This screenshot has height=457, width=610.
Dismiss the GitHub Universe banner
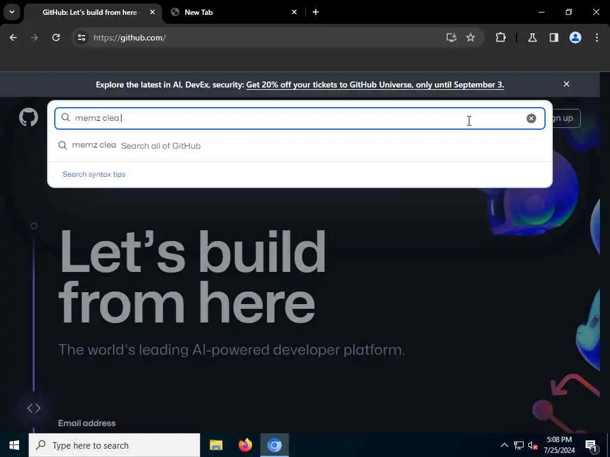[x=567, y=84]
